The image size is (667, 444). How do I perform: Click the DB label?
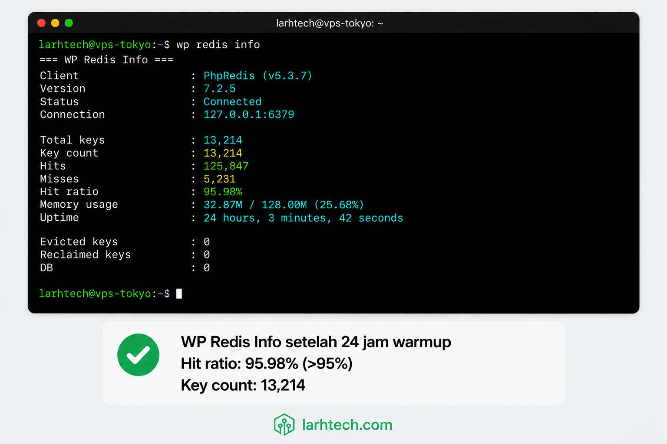(46, 268)
